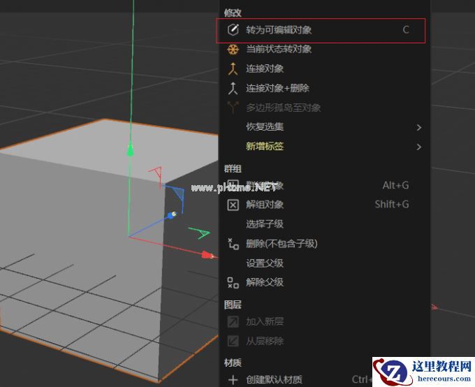The width and height of the screenshot is (475, 387).
Task: Select 设置父级 in the menu
Action: tap(324, 263)
